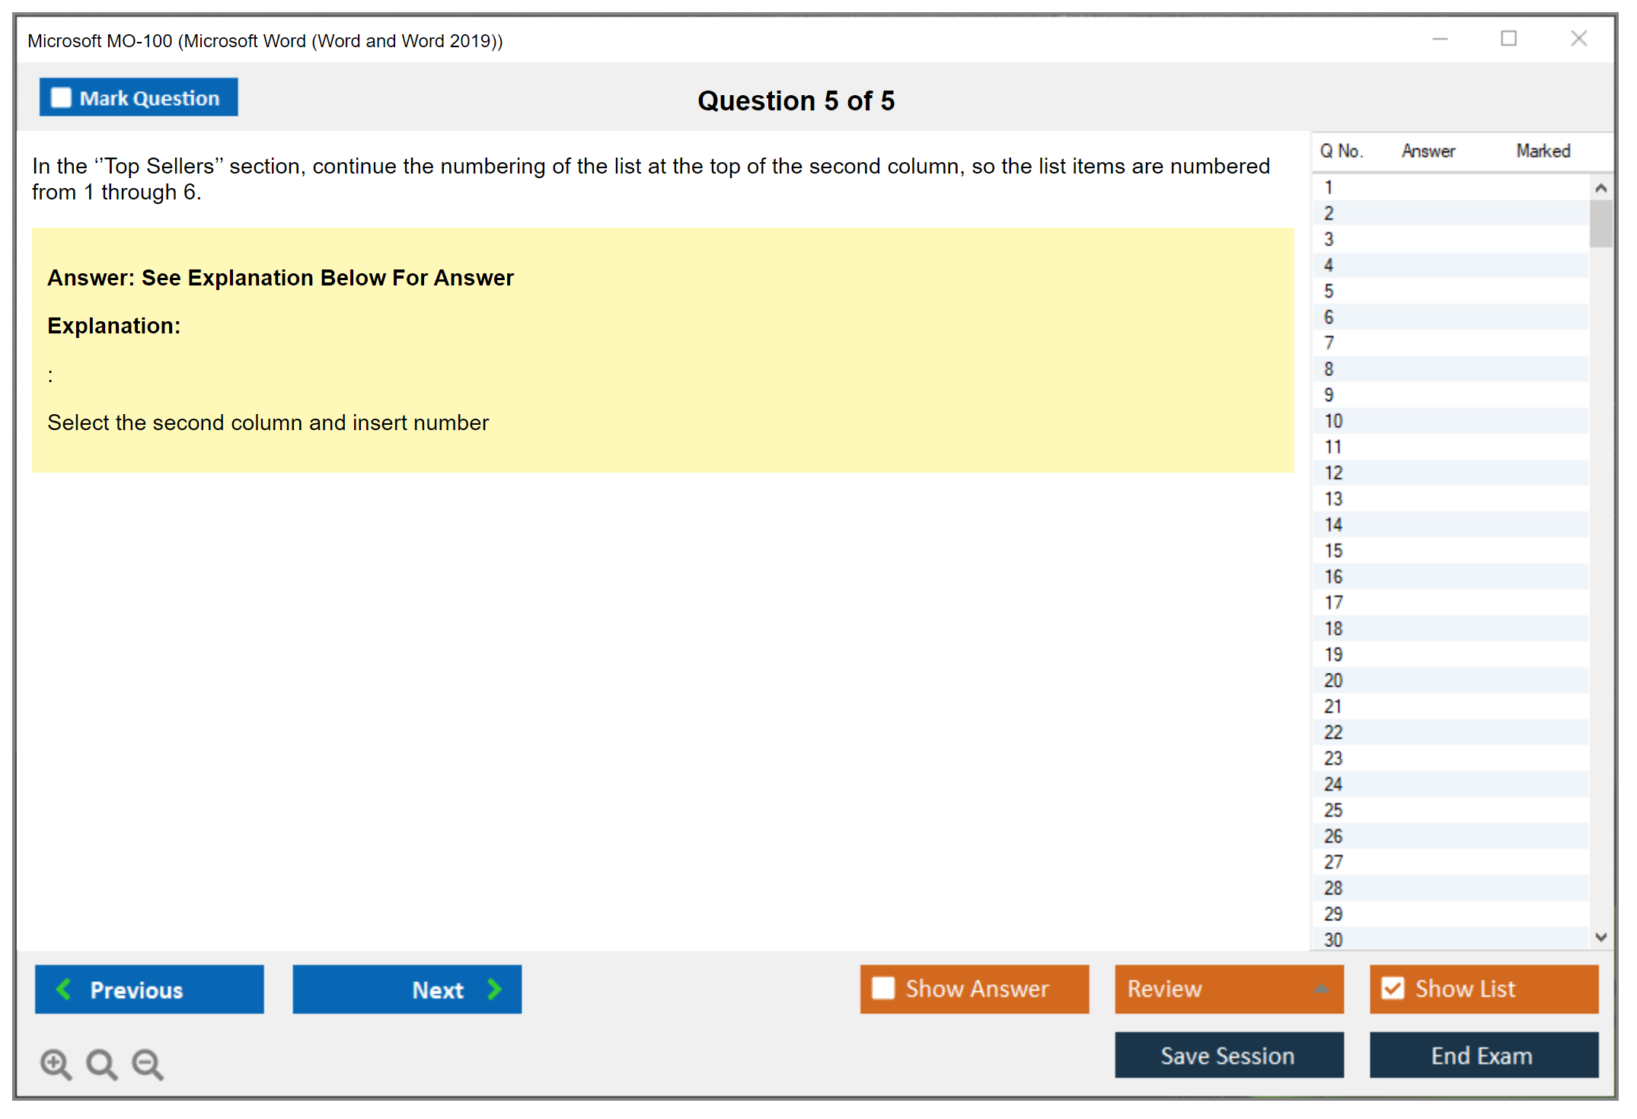Click the question list scrollbar thumb
Viewport: 1637px width, 1119px height.
(x=1600, y=224)
